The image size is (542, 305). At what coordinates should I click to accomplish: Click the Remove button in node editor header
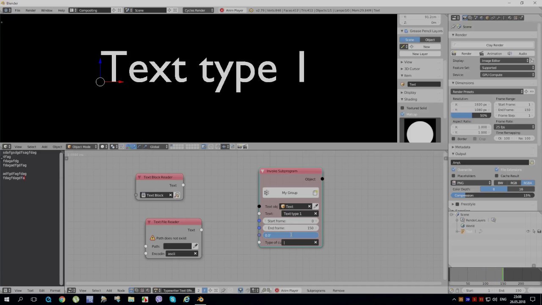tap(338, 291)
